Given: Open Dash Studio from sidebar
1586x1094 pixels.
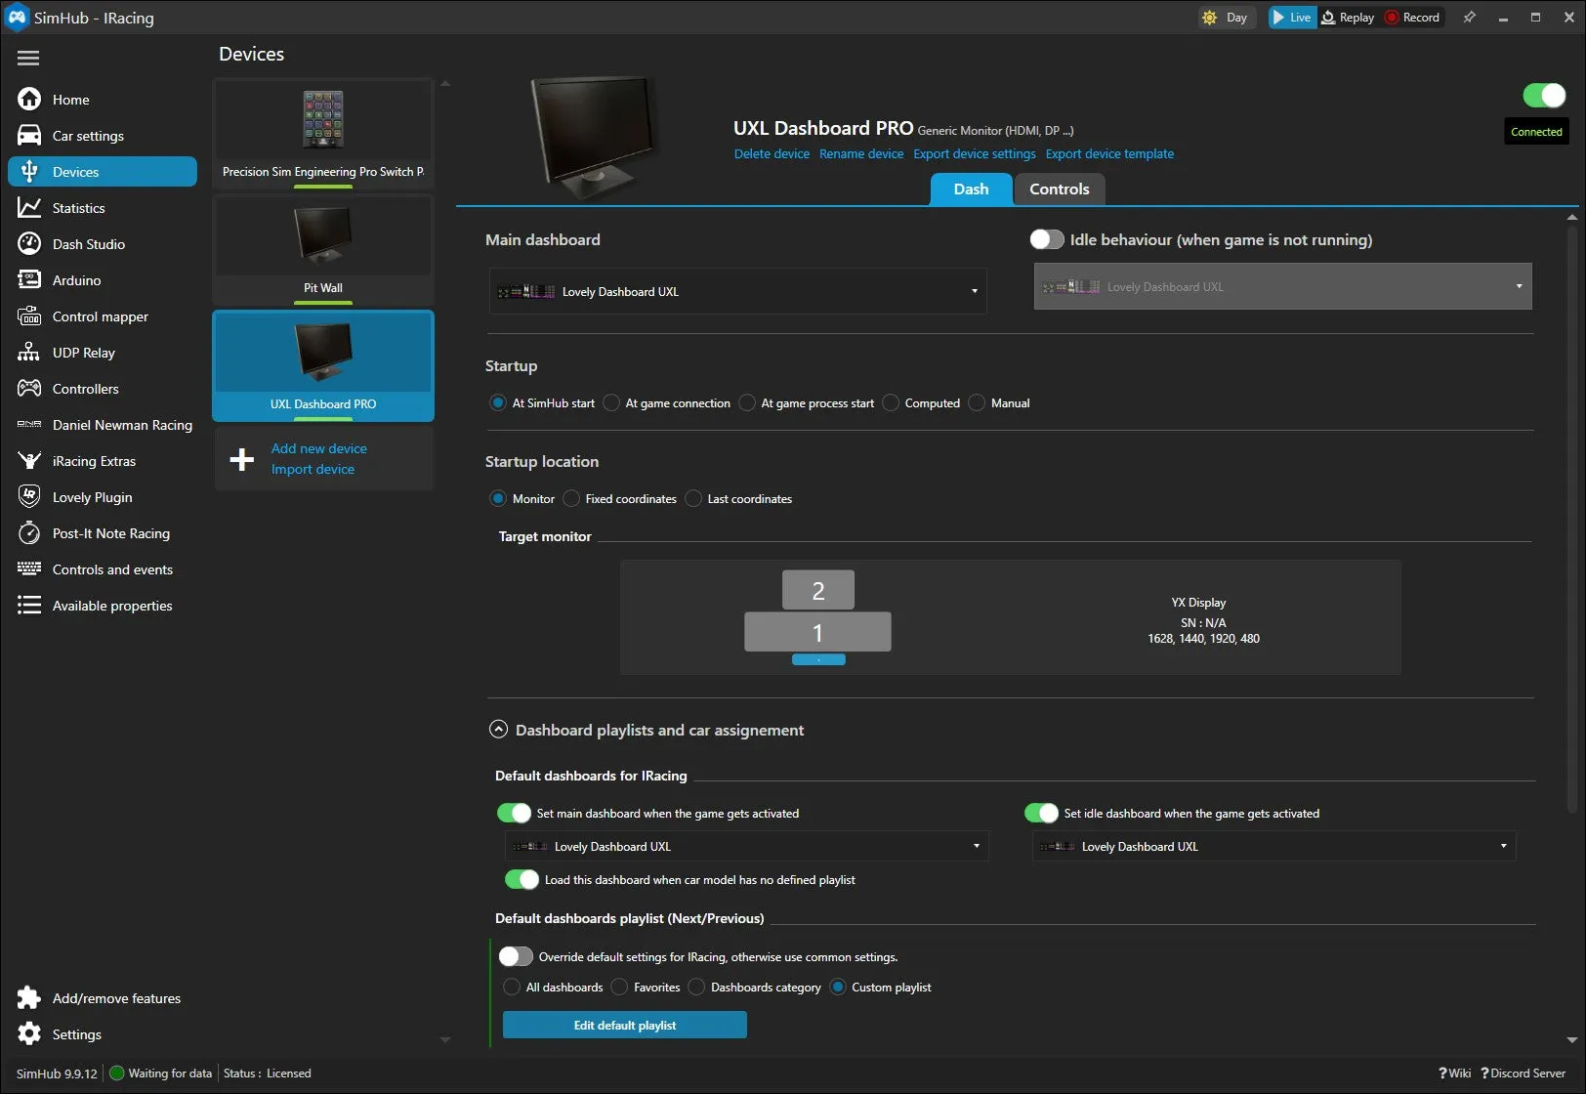Looking at the screenshot, I should tap(103, 244).
